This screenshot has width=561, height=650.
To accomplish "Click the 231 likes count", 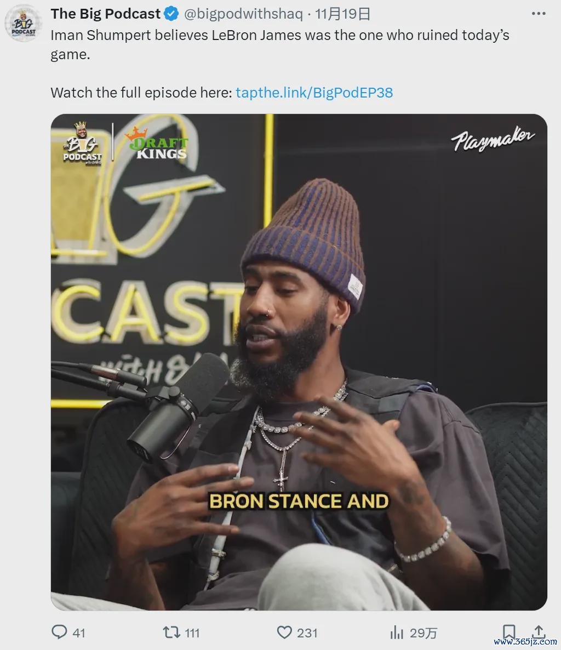I will (307, 633).
